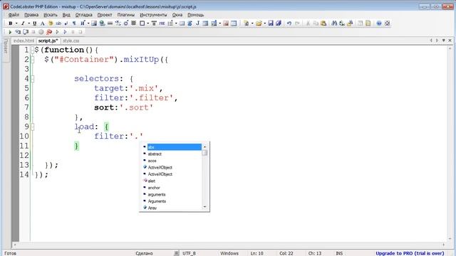
Task: Open dropdown arrow next to list icon
Action: click(x=176, y=23)
